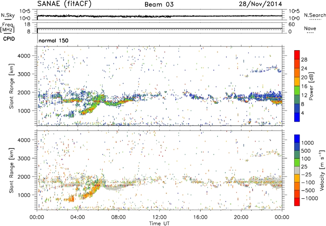Click the '12:00' time axis label
The height and width of the screenshot is (226, 326).
[x=159, y=217]
